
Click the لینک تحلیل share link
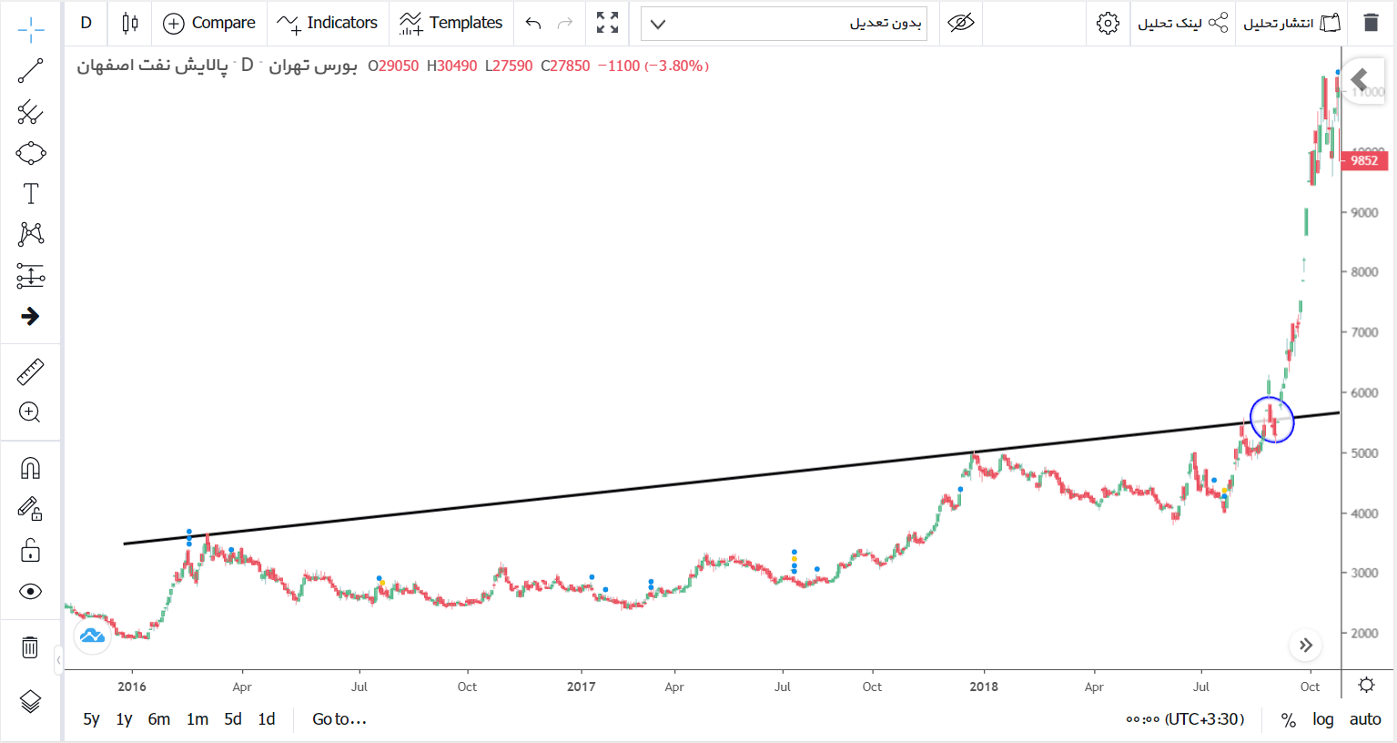pos(1183,23)
